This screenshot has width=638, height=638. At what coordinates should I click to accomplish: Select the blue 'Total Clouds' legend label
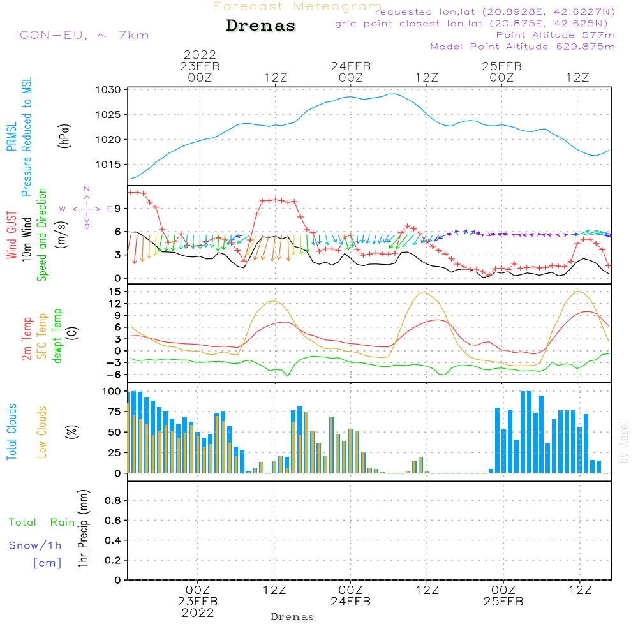click(x=11, y=432)
